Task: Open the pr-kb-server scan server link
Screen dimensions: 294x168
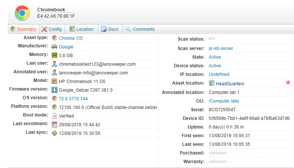Action: point(221,48)
